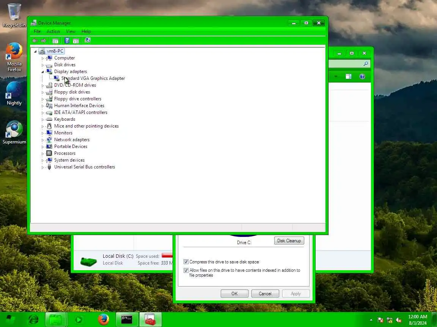Image resolution: width=437 pixels, height=327 pixels.
Task: Select the IDE ATA/ATAPI controllers icon
Action: [x=49, y=112]
